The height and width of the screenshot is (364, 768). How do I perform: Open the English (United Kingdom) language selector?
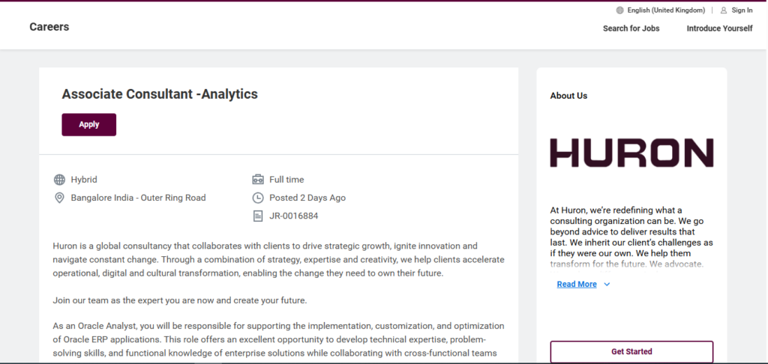[661, 10]
